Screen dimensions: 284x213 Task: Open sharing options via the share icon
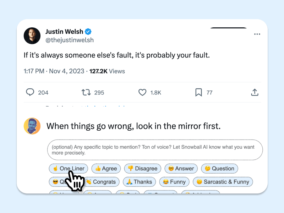click(255, 92)
